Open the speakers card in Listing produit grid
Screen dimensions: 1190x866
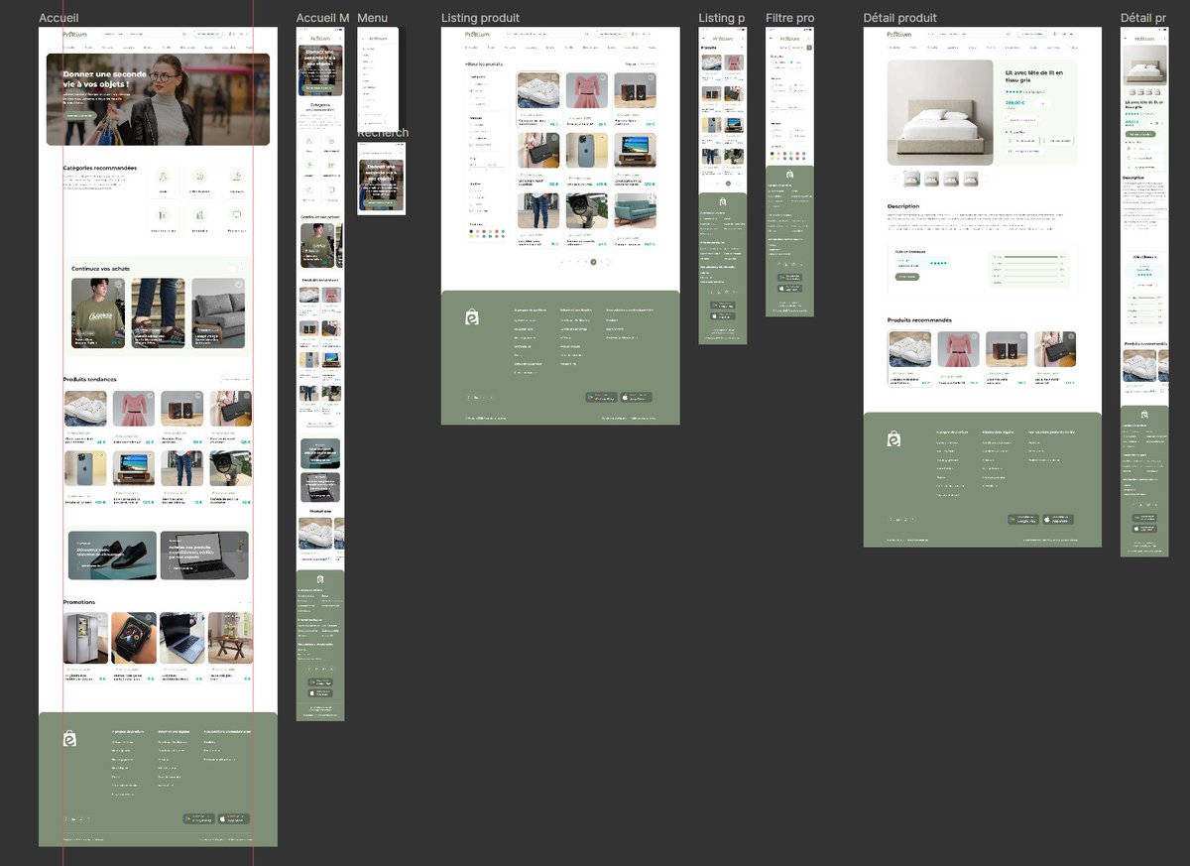click(x=636, y=99)
